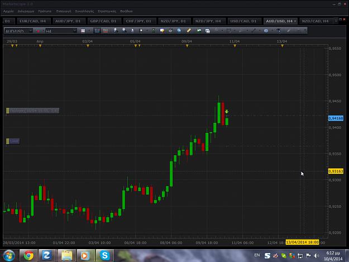Select the yellow ruler measure tool
Viewport: 349px width, 262px height.
[189, 31]
